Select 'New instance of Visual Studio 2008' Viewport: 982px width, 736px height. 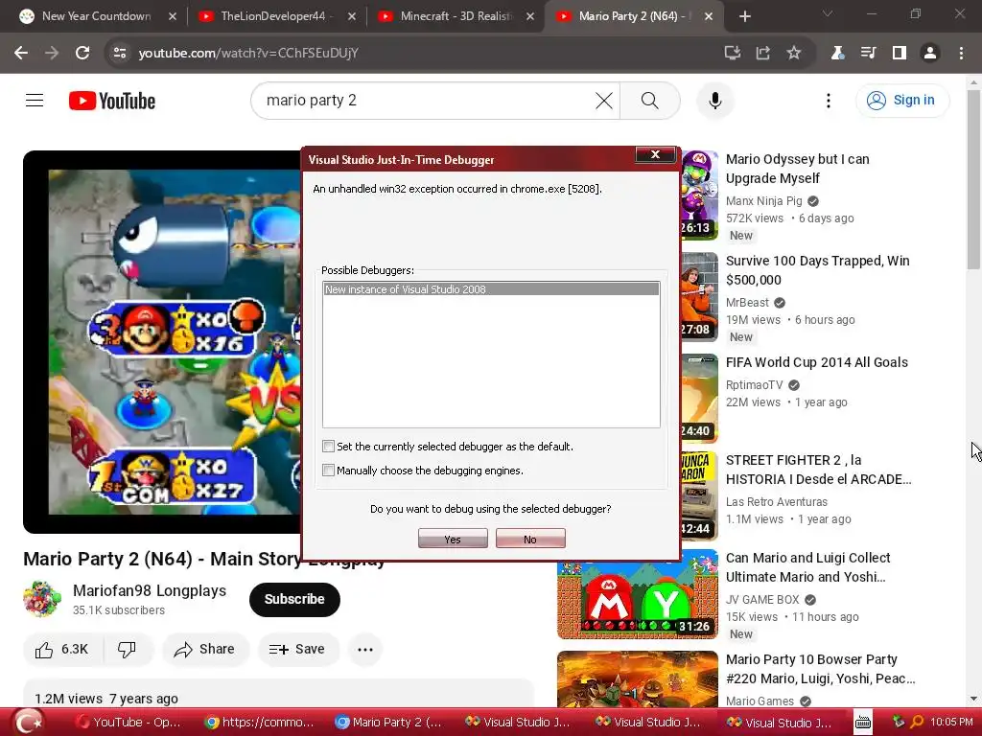491,289
